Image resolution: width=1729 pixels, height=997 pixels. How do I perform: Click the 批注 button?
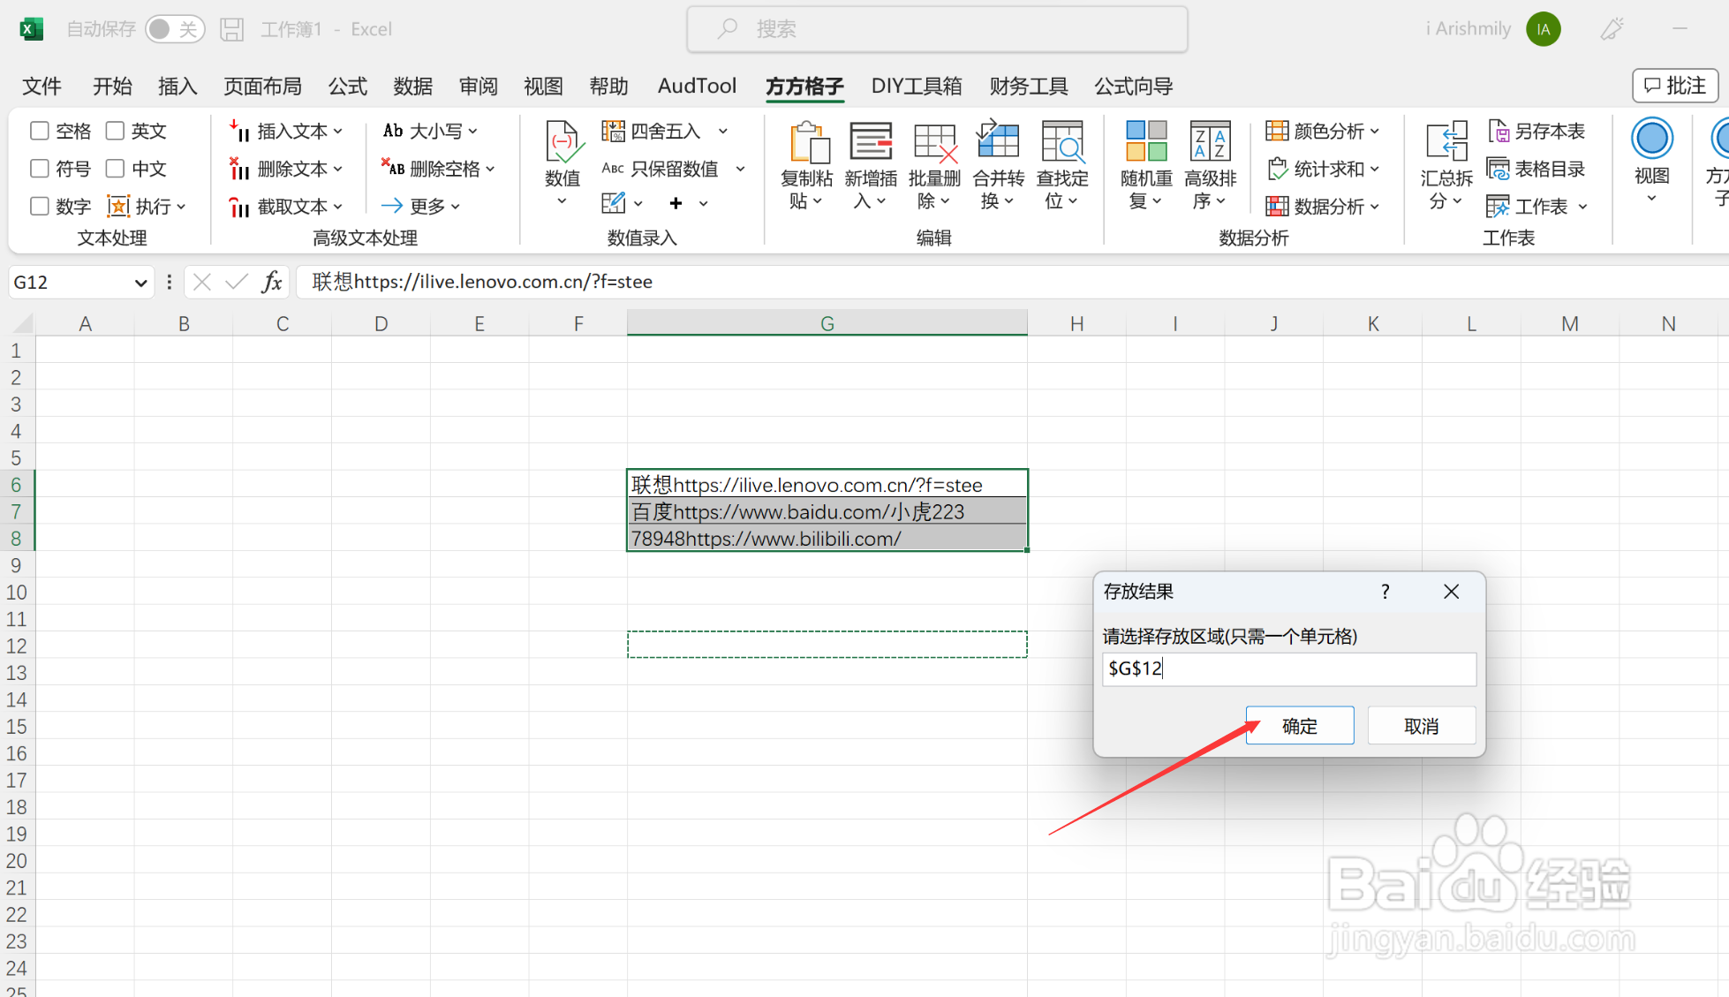pos(1675,86)
